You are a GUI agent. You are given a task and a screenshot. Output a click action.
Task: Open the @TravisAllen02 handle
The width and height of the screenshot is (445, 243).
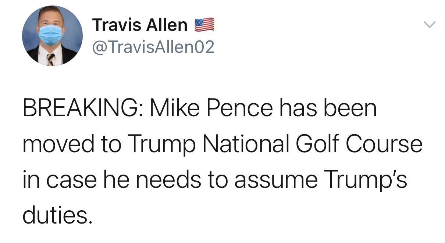click(153, 47)
